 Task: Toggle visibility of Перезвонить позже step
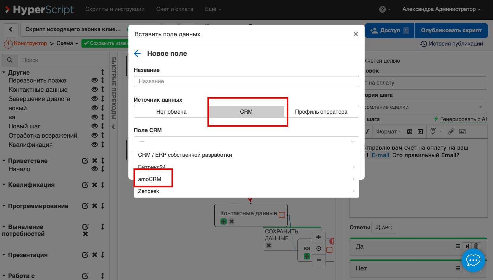click(94, 80)
